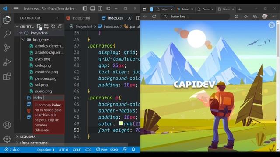
Task: Click the errors and warnings status item
Action: [x=12, y=150]
